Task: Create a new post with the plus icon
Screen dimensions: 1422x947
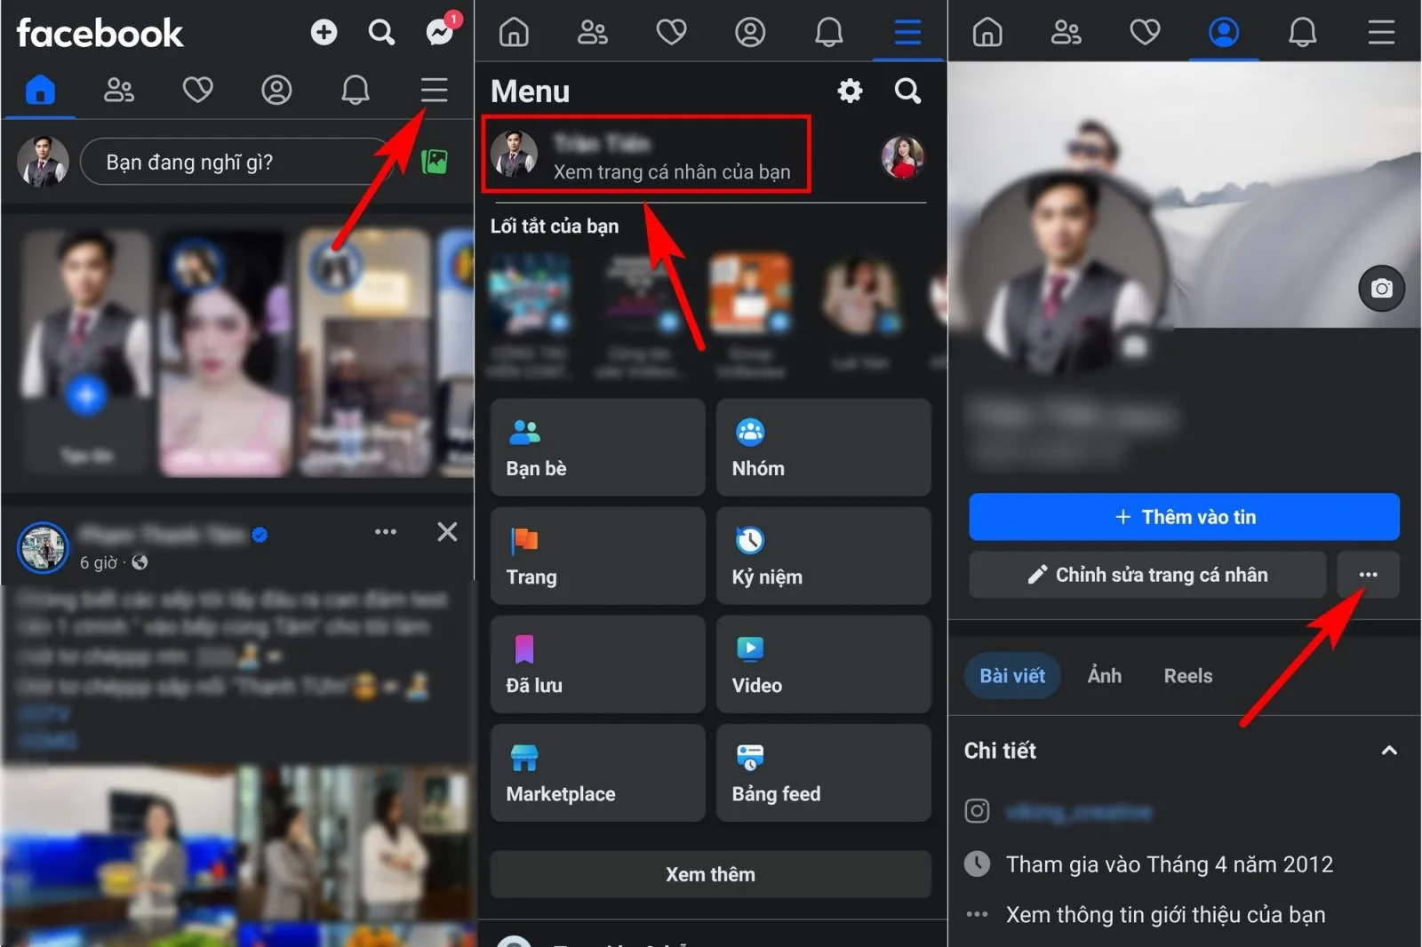Action: tap(324, 32)
